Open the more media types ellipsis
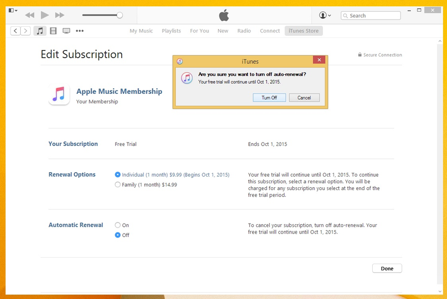The height and width of the screenshot is (299, 447). (x=79, y=31)
